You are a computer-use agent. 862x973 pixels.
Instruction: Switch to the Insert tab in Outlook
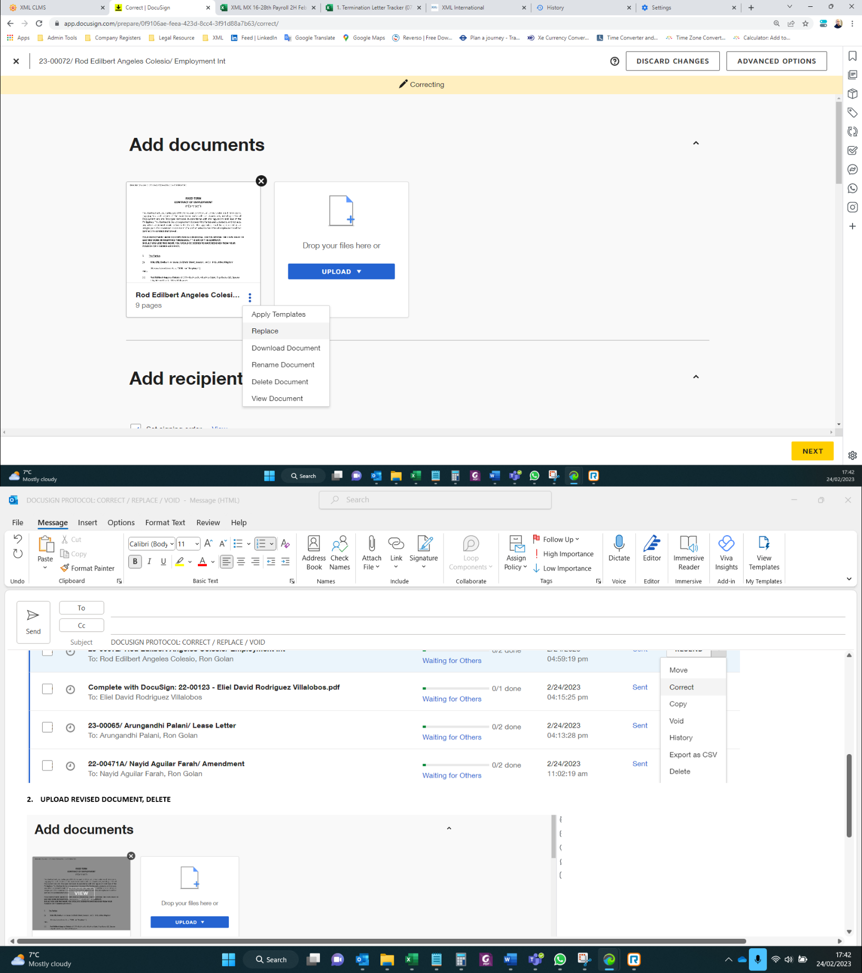87,522
